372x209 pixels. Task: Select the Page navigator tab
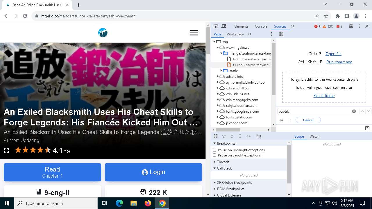click(x=217, y=34)
